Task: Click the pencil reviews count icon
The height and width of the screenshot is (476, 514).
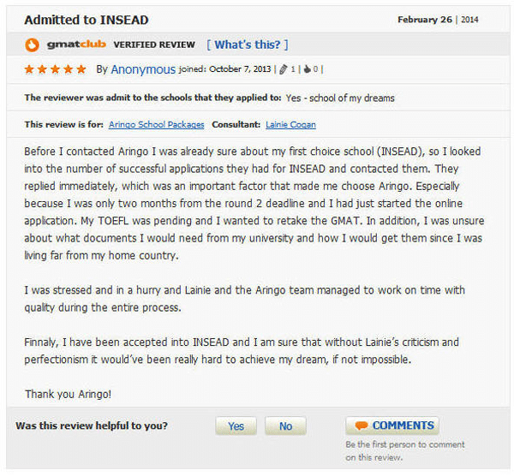Action: pos(284,69)
